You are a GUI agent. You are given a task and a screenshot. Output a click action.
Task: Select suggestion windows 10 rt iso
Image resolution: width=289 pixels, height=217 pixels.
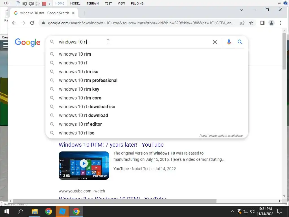coord(147,133)
